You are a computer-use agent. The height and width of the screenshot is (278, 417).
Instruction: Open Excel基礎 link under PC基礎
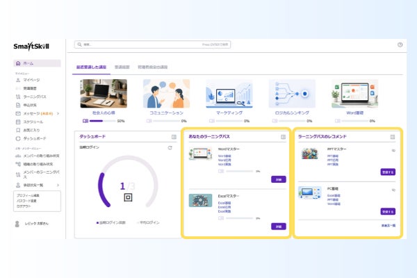(334, 195)
